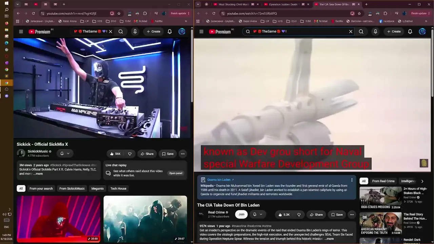The image size is (434, 244).
Task: Bookmark the page in right browser window
Action: (x=359, y=13)
